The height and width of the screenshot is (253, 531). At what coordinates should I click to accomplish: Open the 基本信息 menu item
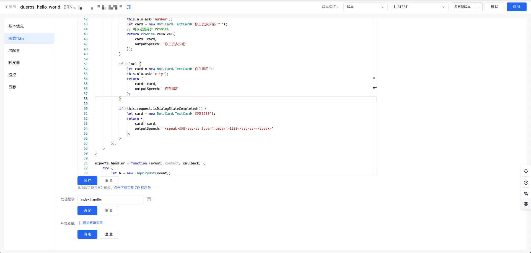(29, 26)
